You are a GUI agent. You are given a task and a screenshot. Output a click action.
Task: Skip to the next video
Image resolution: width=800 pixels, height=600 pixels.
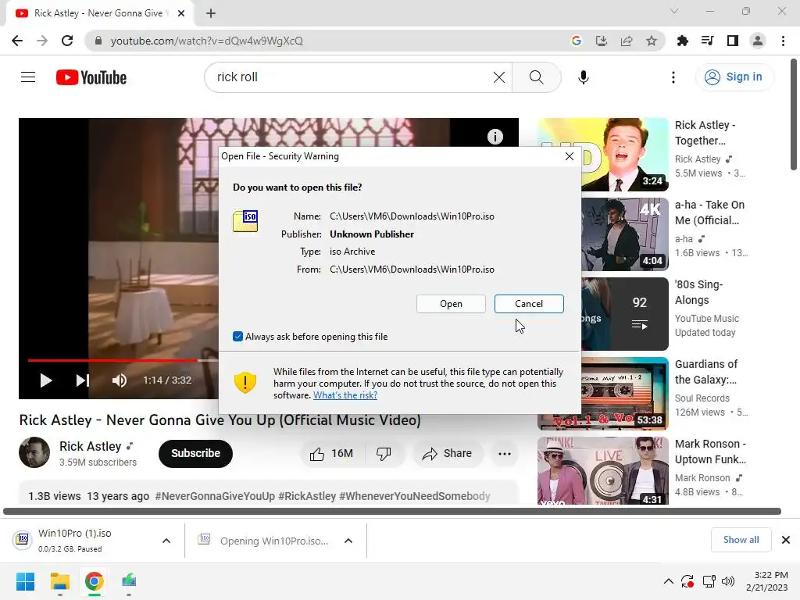[83, 380]
